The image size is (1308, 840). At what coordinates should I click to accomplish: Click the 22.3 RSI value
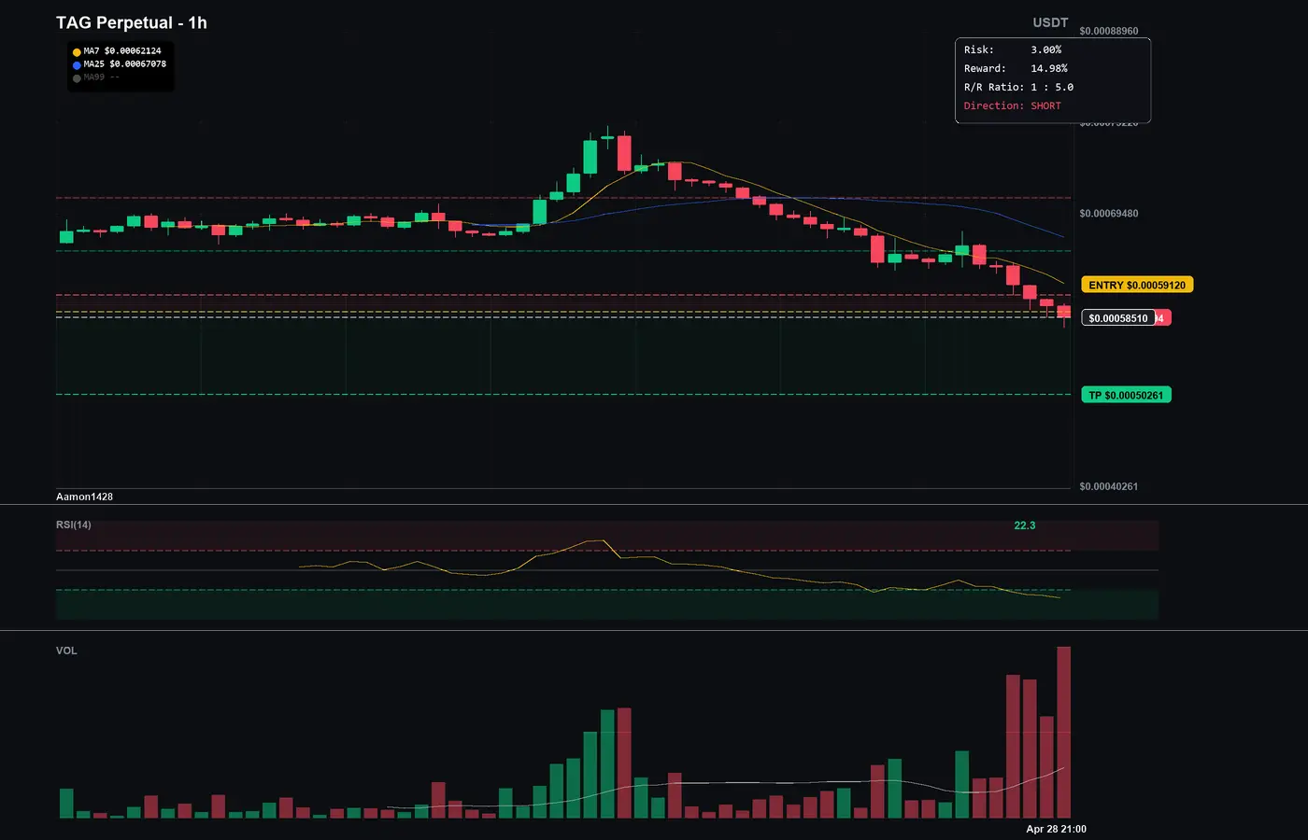(1025, 525)
